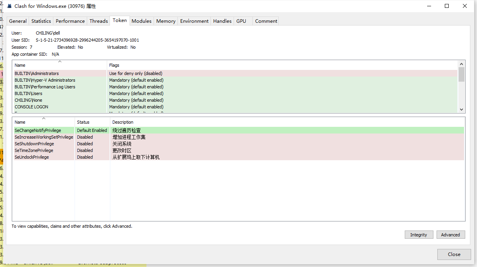The image size is (477, 267).
Task: Click the Advanced button
Action: (451, 235)
